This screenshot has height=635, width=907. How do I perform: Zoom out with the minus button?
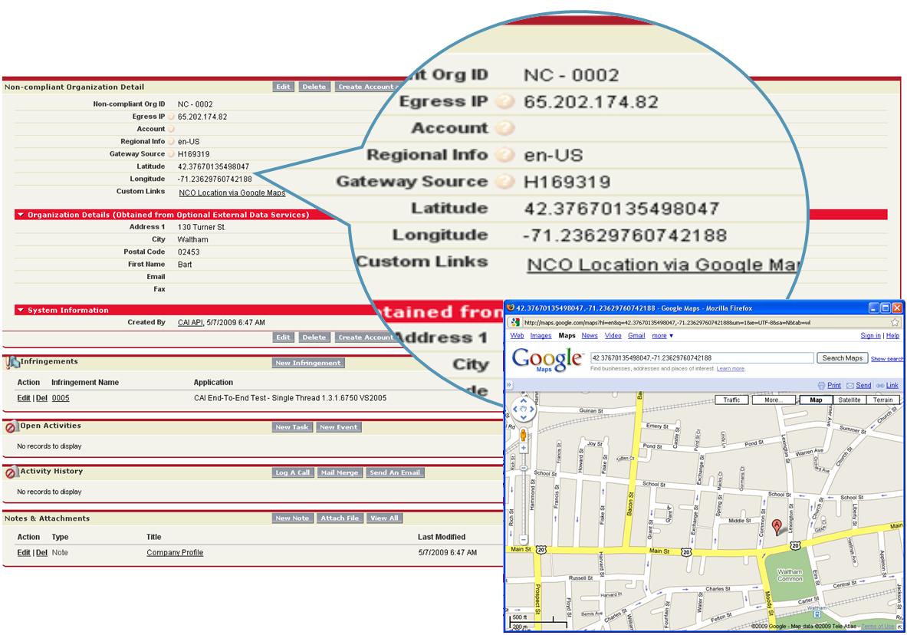tap(524, 539)
